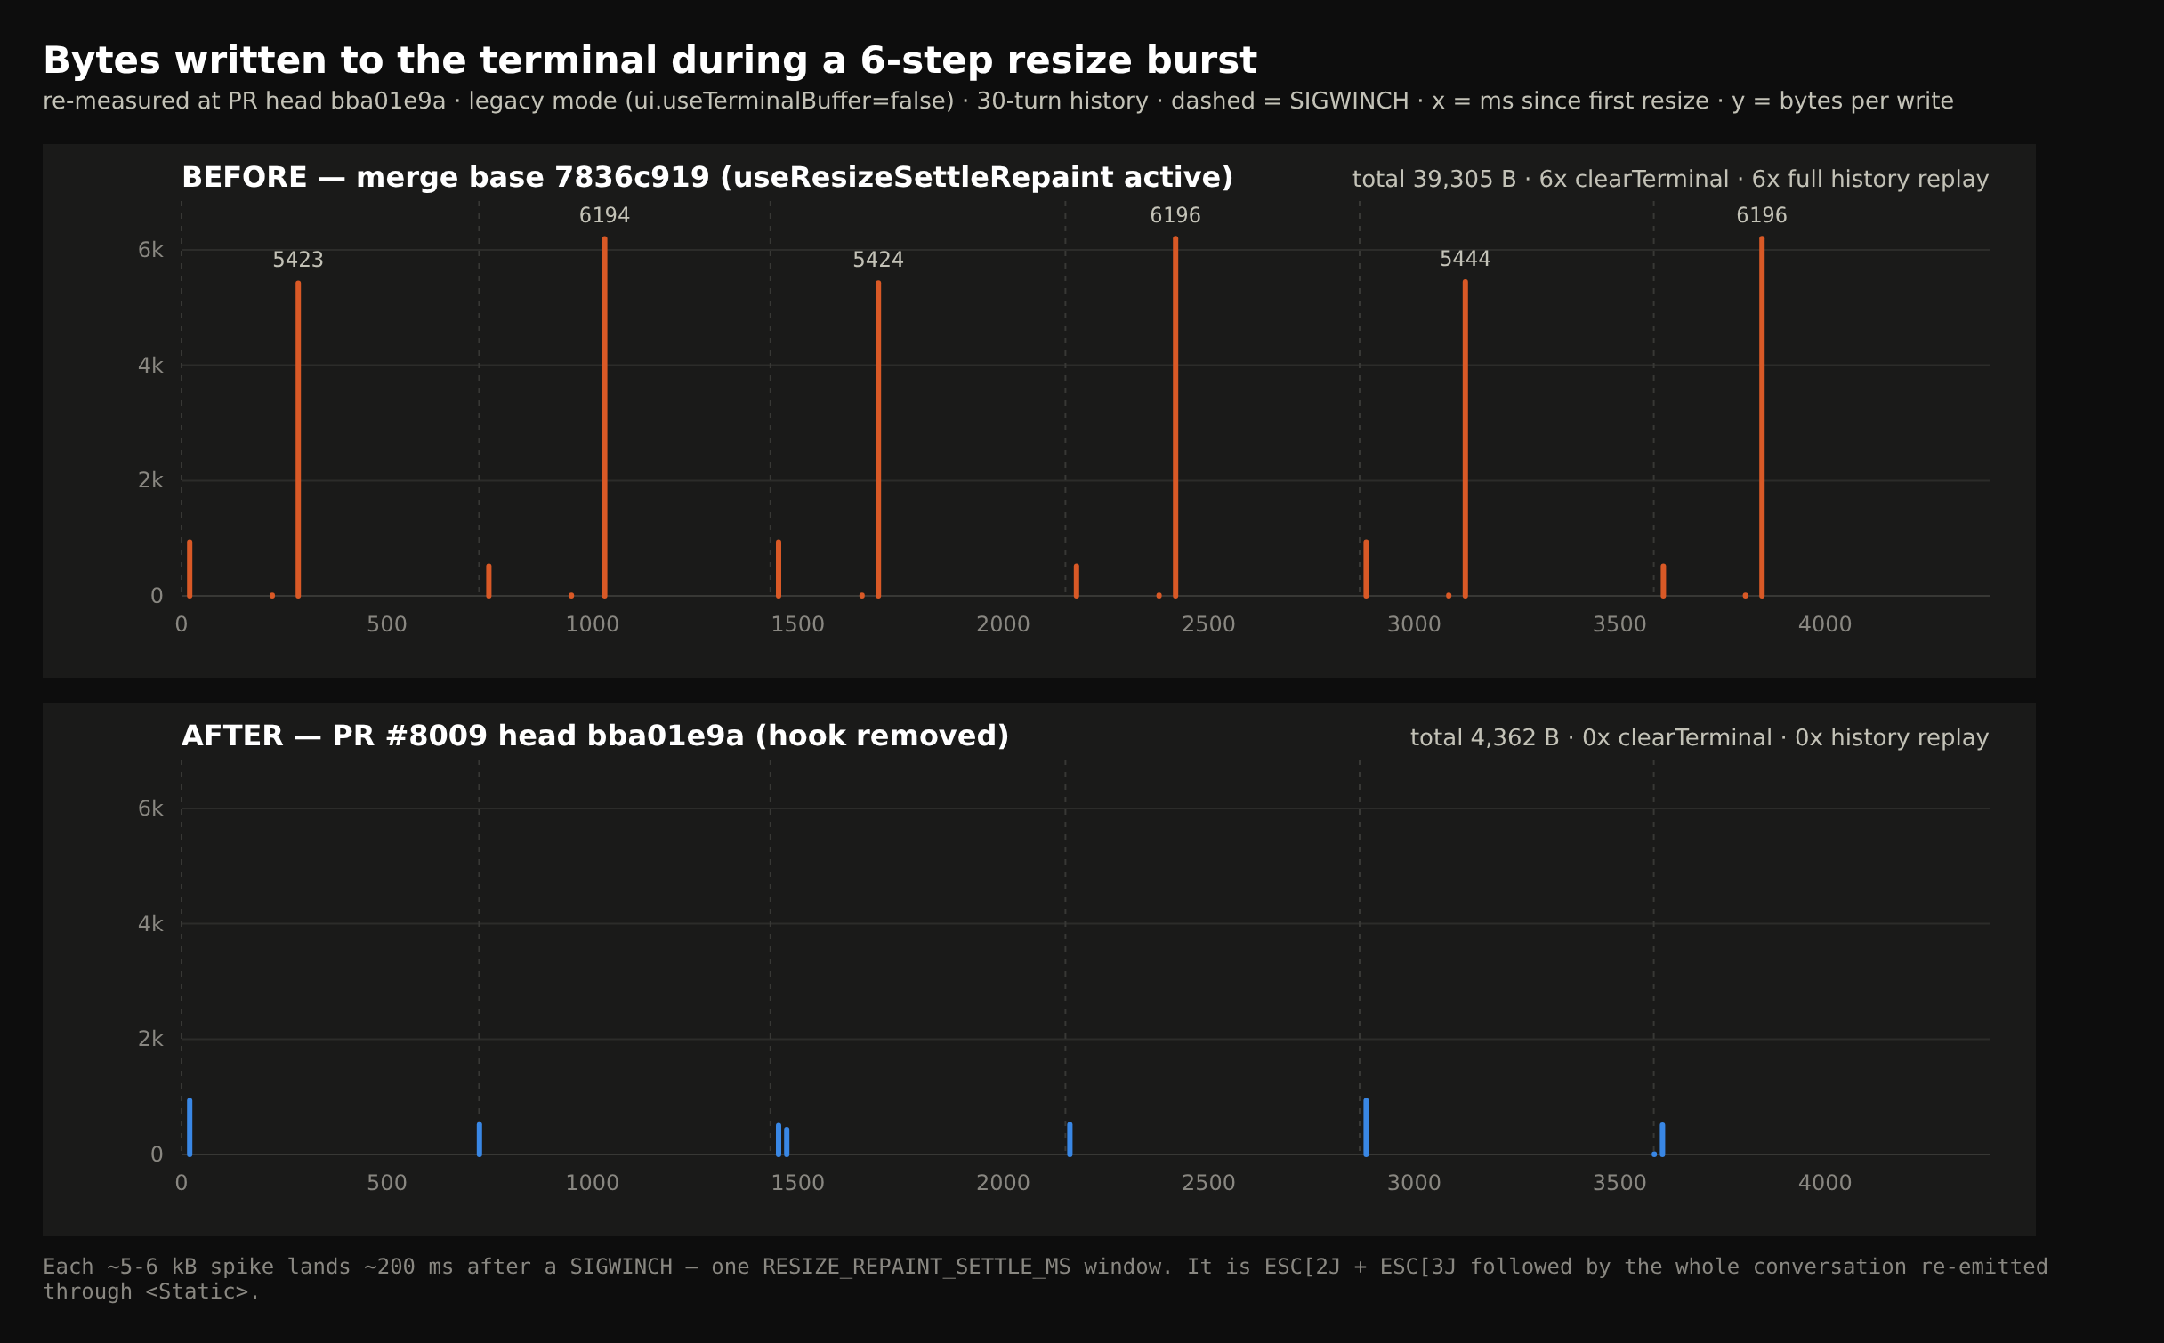The width and height of the screenshot is (2164, 1343).
Task: Click the '4k' y-axis label in BEFORE chart
Action: [x=150, y=366]
